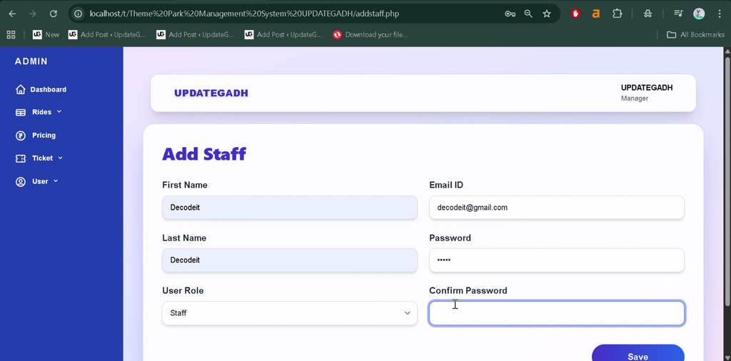Click the scrollbar down arrow

coord(727,357)
